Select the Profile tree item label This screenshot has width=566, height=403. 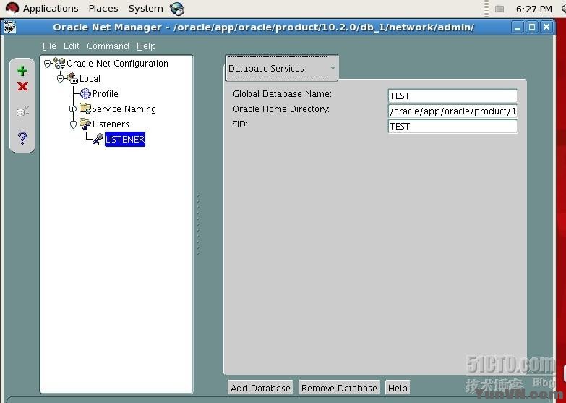(105, 93)
